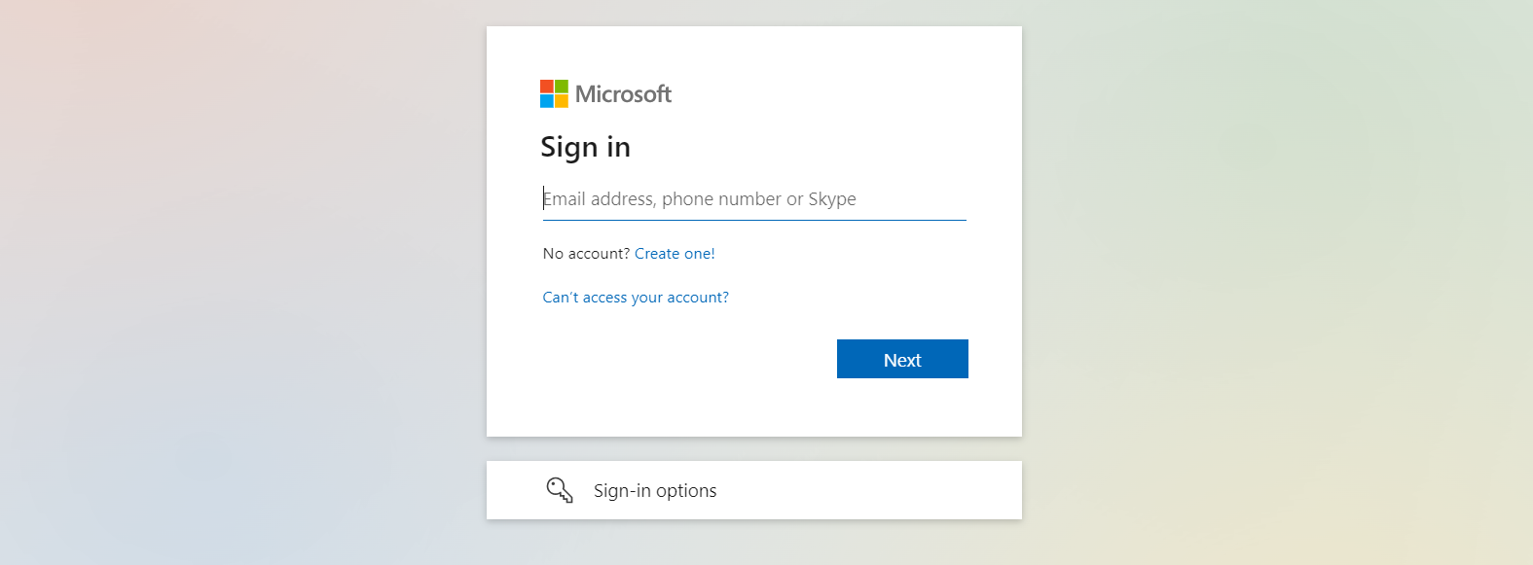Click the green square of Microsoft logo

click(x=562, y=87)
